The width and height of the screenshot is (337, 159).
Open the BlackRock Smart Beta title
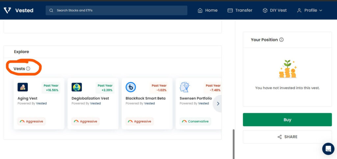tap(145, 98)
